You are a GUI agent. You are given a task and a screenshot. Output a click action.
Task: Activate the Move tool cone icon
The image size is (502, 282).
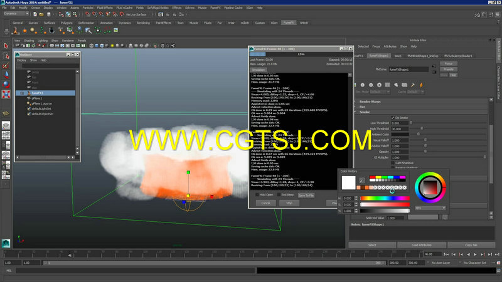pos(6,75)
